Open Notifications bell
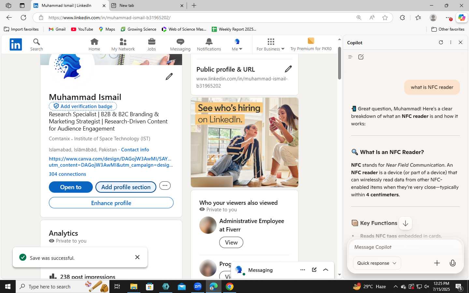 pos(209,45)
